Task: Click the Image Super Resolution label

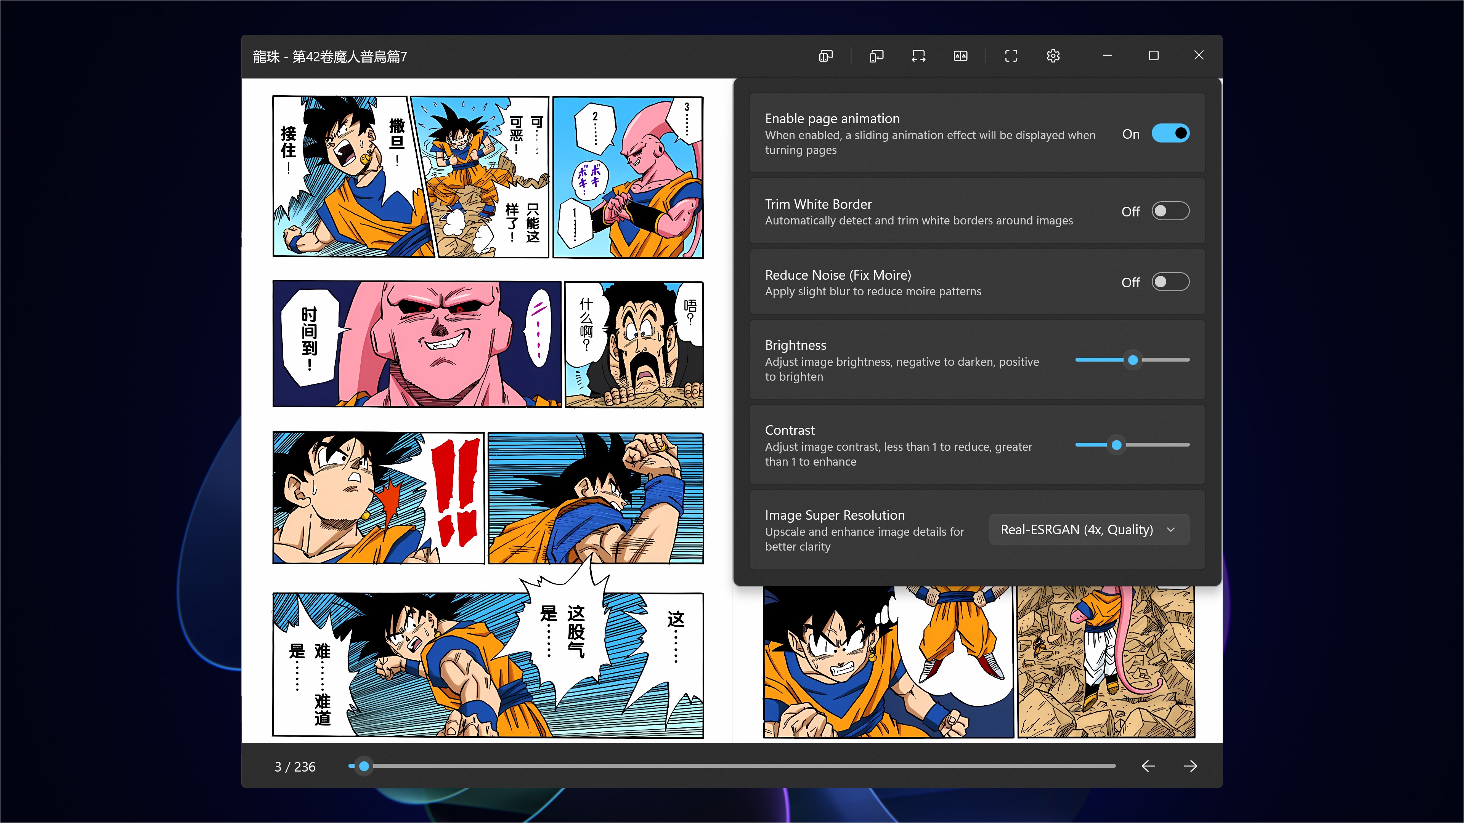Action: [834, 515]
